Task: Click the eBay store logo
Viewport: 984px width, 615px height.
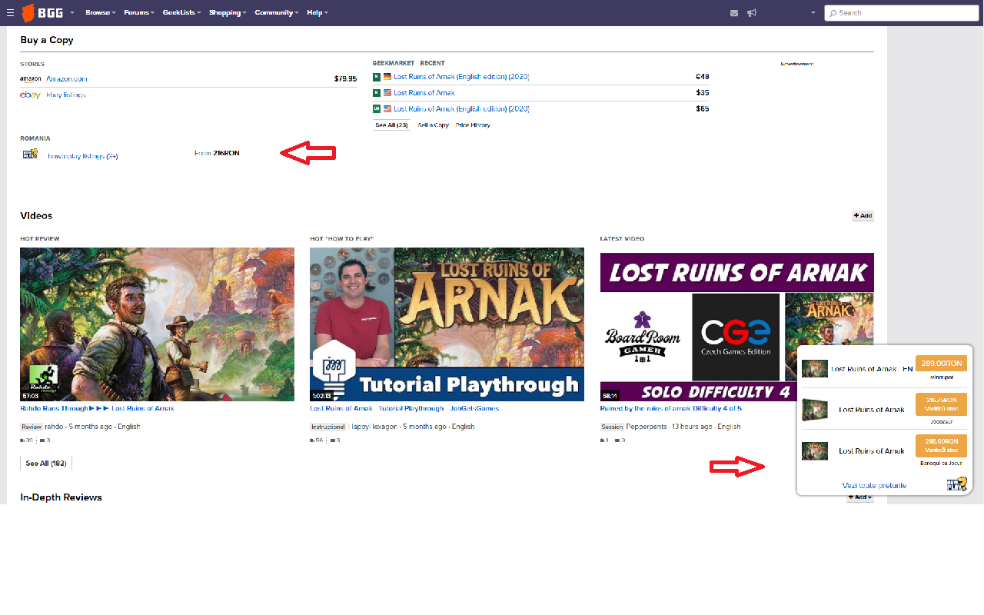Action: click(30, 95)
